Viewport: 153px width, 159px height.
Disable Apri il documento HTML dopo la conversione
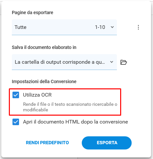tap(16, 122)
